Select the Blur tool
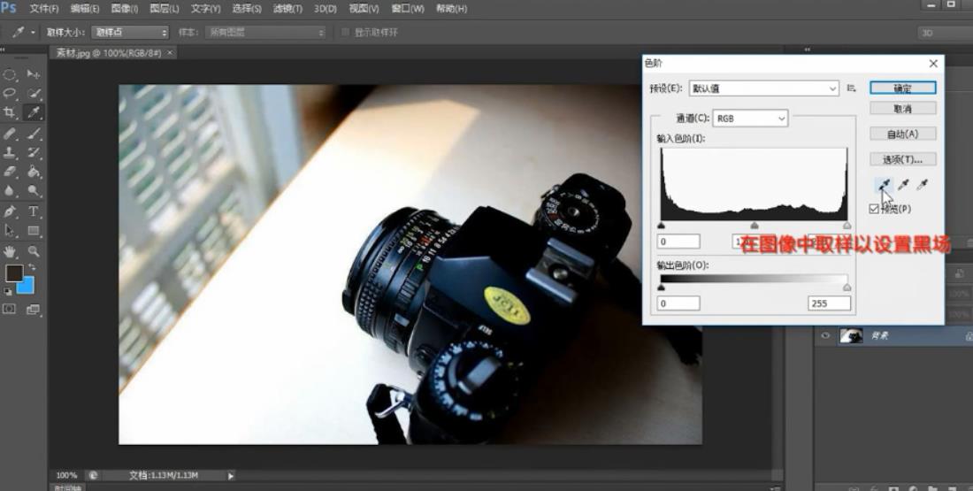 [x=10, y=190]
